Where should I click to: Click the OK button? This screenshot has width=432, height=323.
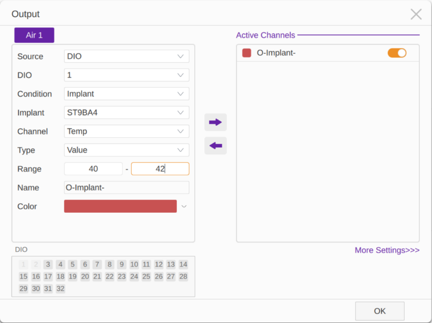380,311
